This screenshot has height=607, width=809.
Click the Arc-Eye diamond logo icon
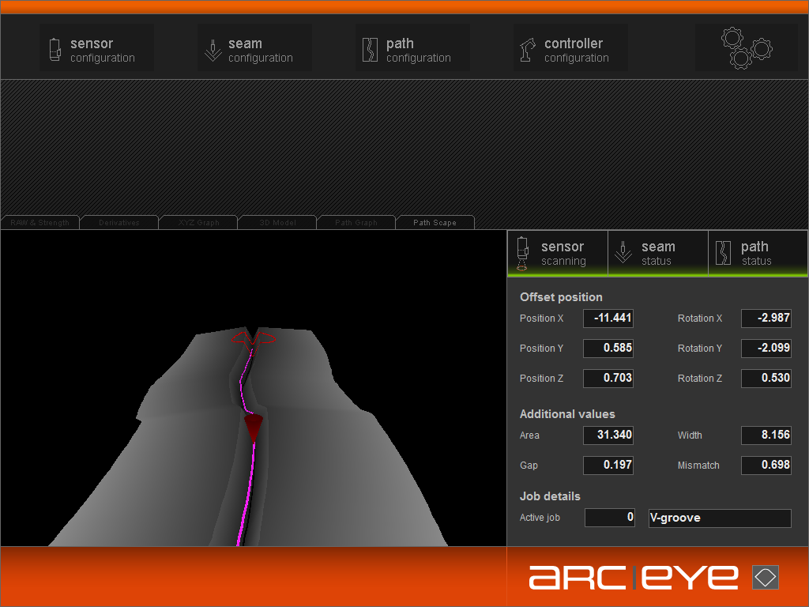click(x=765, y=577)
